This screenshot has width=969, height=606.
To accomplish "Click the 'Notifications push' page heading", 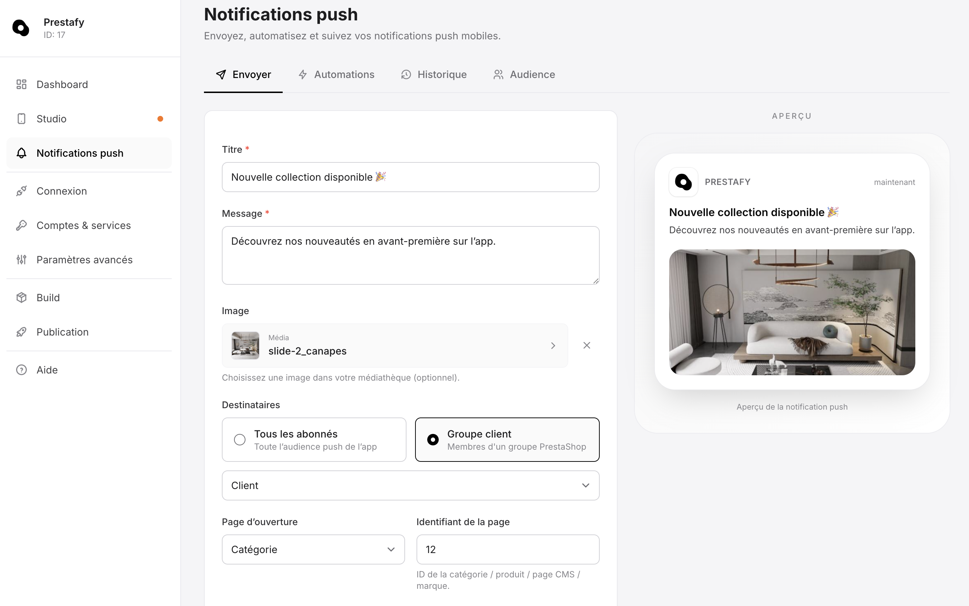I will coord(281,14).
